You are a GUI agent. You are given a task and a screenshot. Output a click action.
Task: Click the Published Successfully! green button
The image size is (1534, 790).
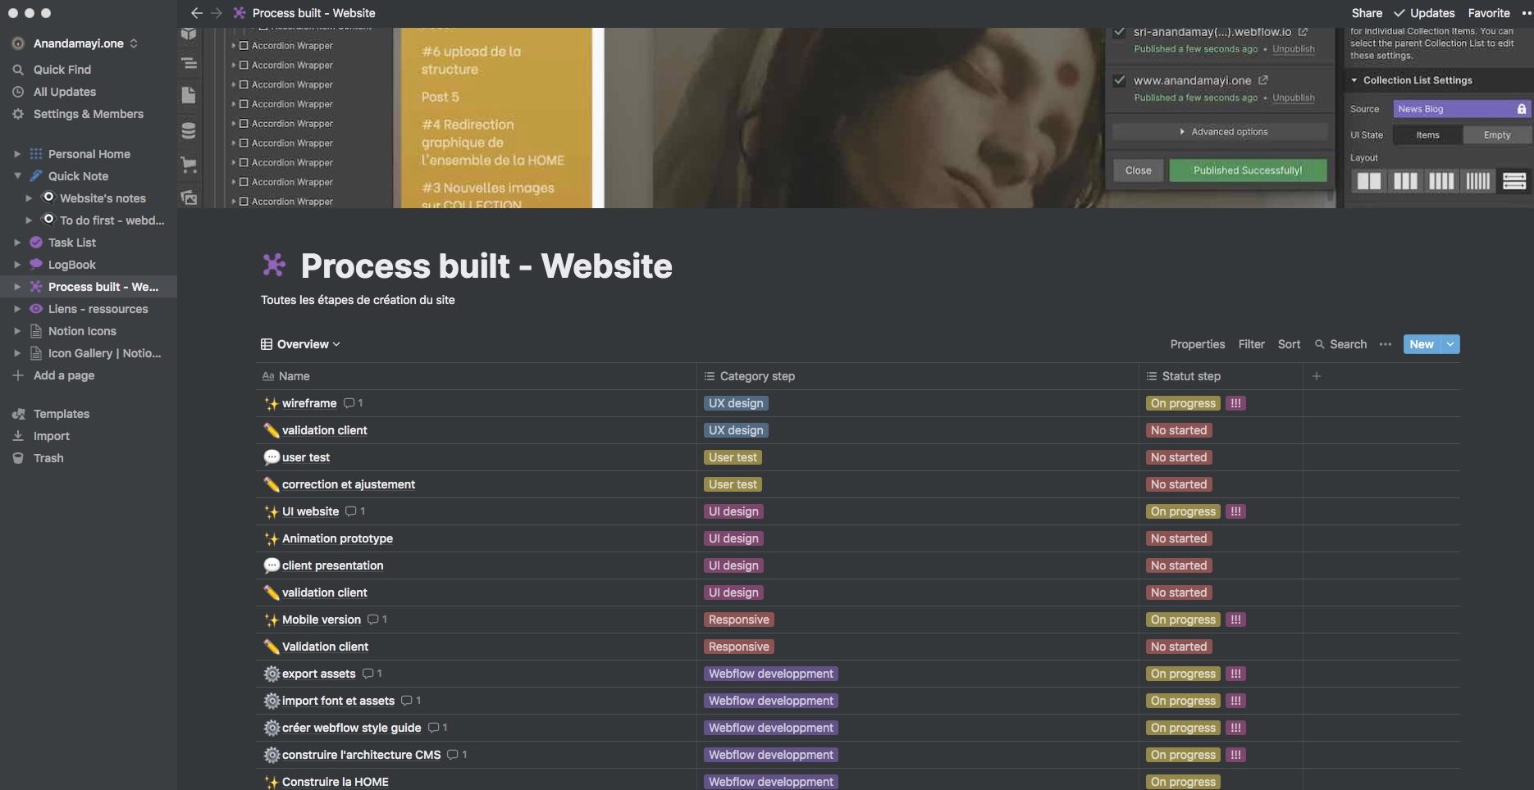point(1248,170)
